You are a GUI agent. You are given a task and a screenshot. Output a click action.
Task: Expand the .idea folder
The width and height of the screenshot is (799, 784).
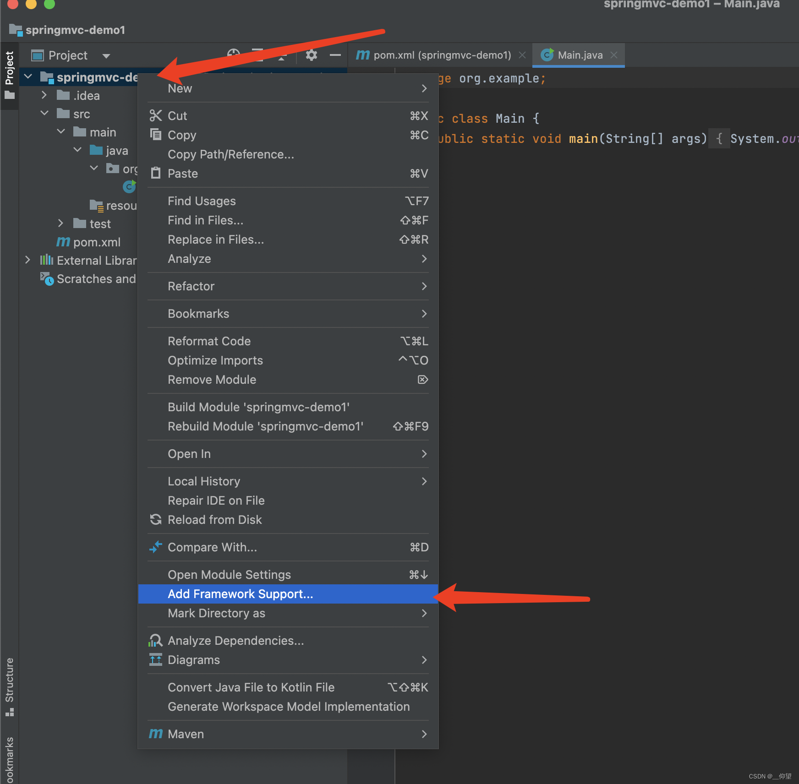pos(44,95)
